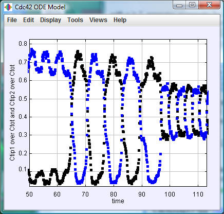Open the Tools menu
Screen dimensions: 224x214
75,20
